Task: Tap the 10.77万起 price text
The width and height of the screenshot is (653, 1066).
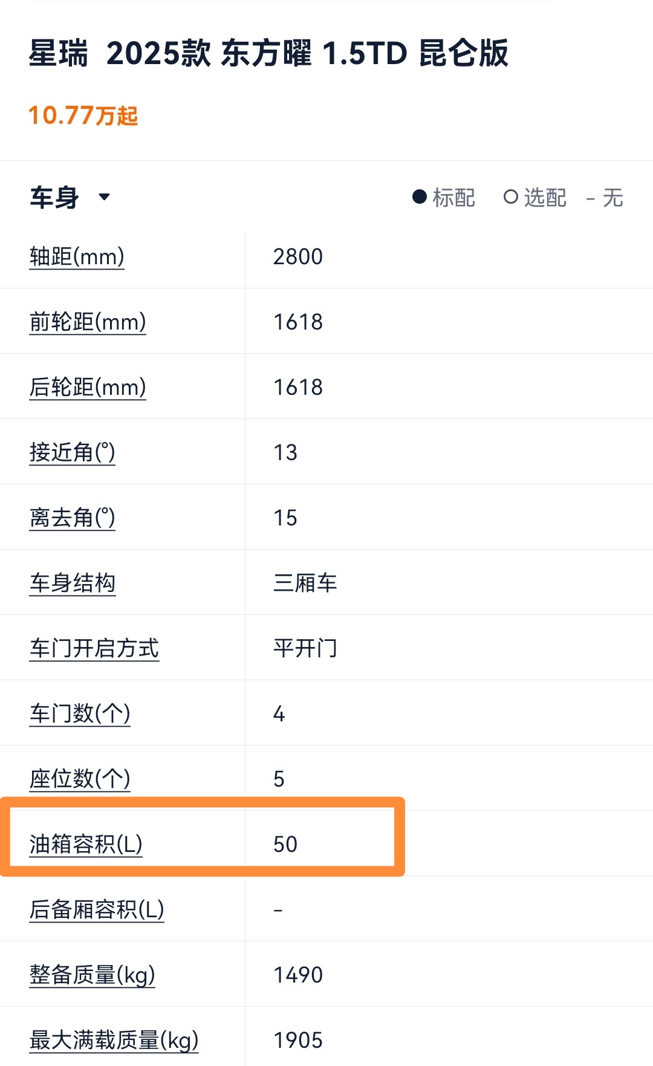Action: [83, 115]
